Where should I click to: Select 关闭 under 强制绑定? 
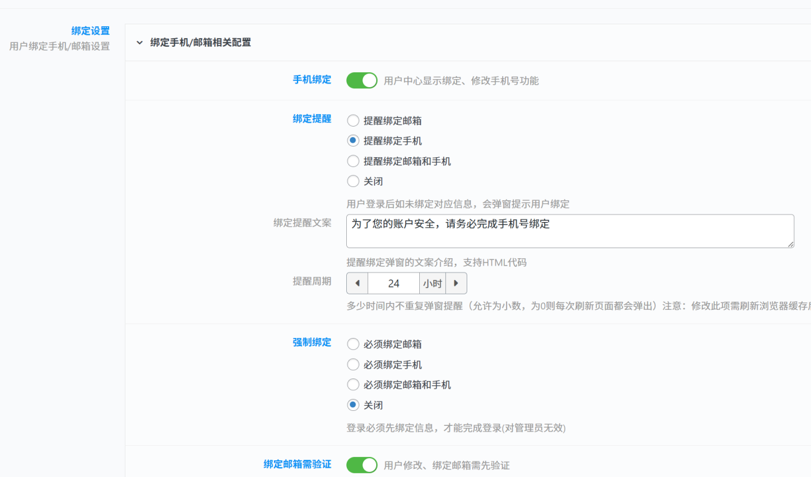(x=353, y=405)
